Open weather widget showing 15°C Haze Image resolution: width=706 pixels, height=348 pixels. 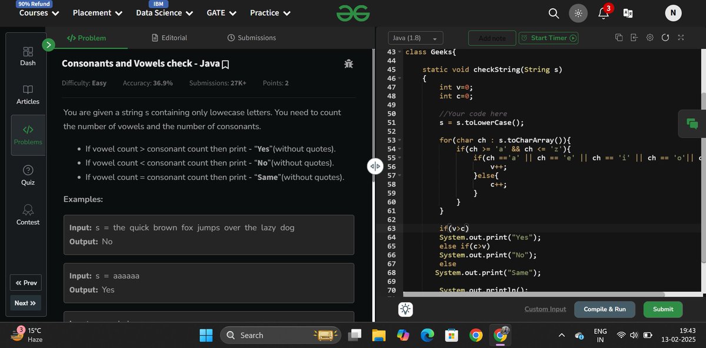[27, 335]
